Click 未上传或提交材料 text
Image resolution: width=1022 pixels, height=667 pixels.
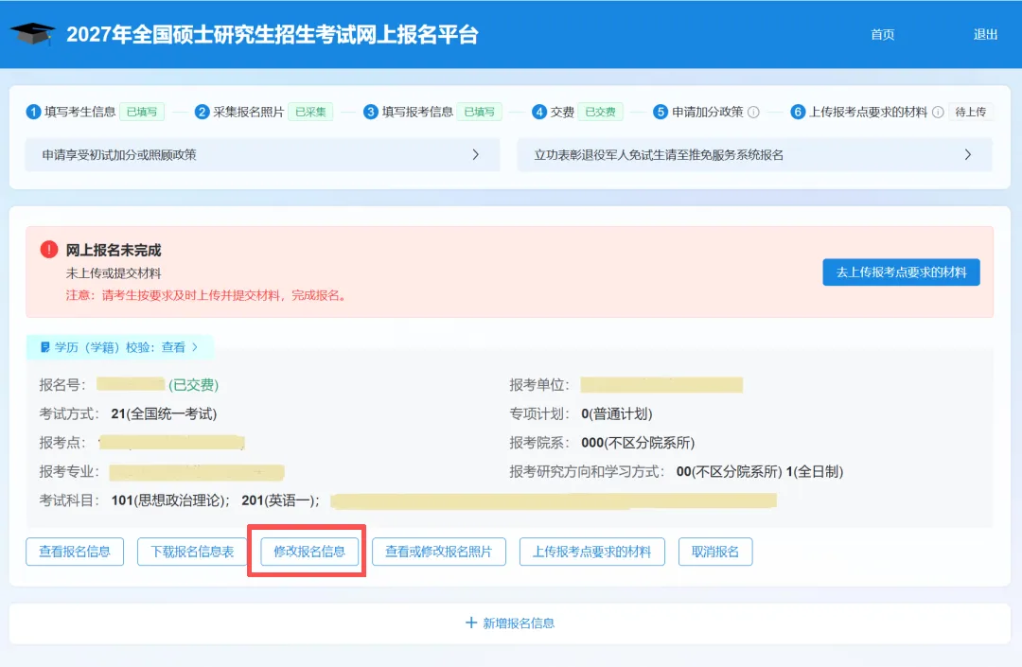point(114,272)
